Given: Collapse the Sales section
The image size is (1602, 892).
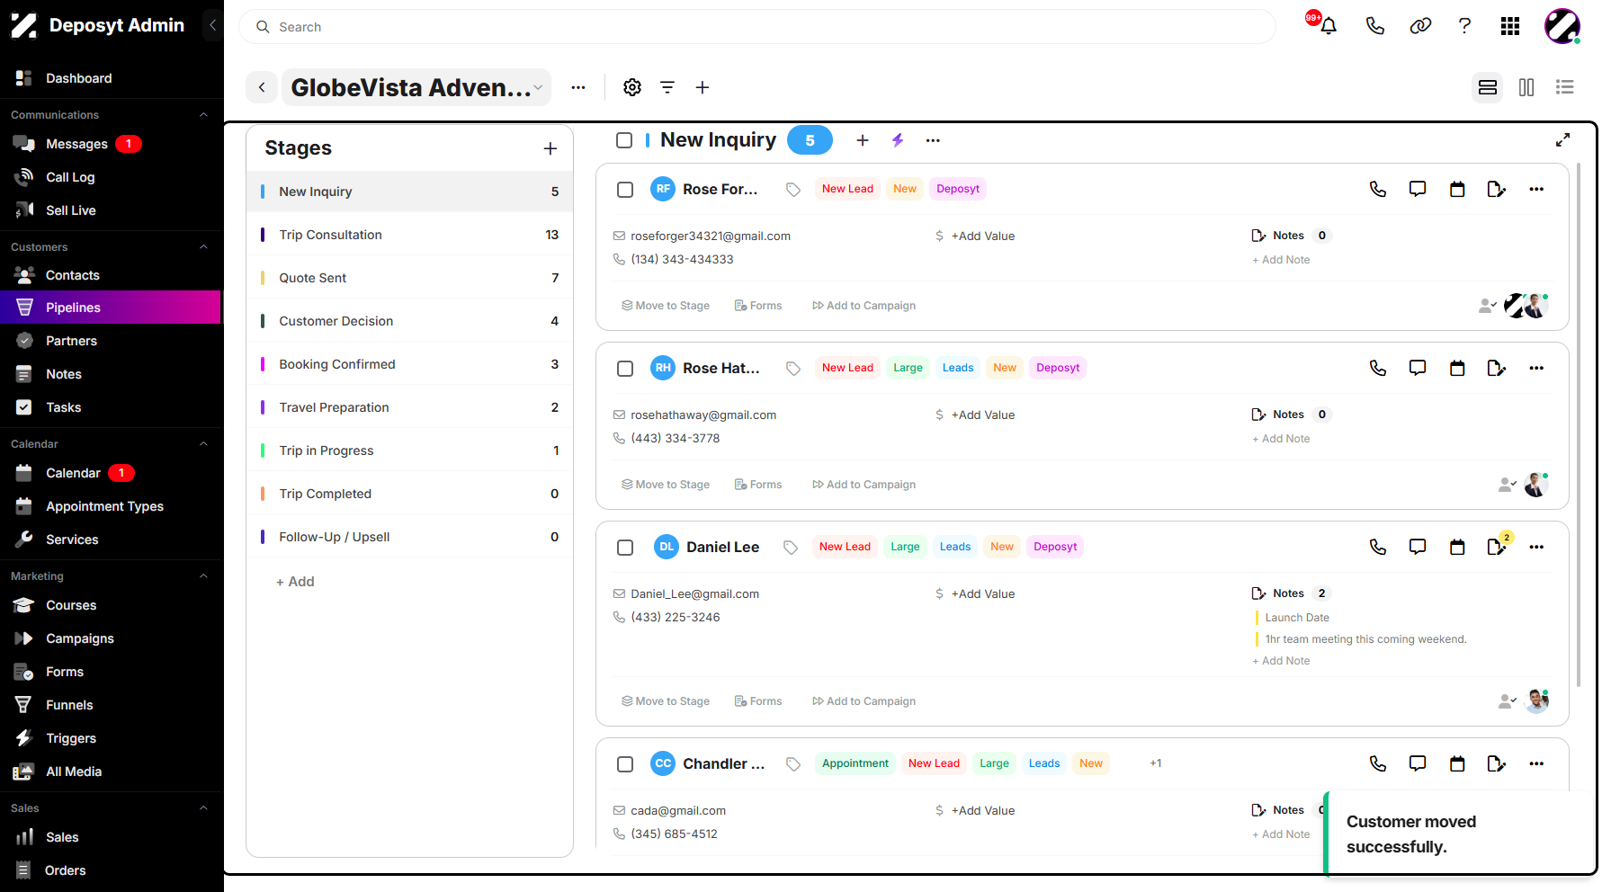Looking at the screenshot, I should (203, 808).
